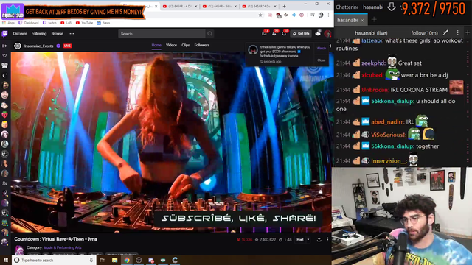
Task: Click the Get Bits button
Action: tap(301, 34)
